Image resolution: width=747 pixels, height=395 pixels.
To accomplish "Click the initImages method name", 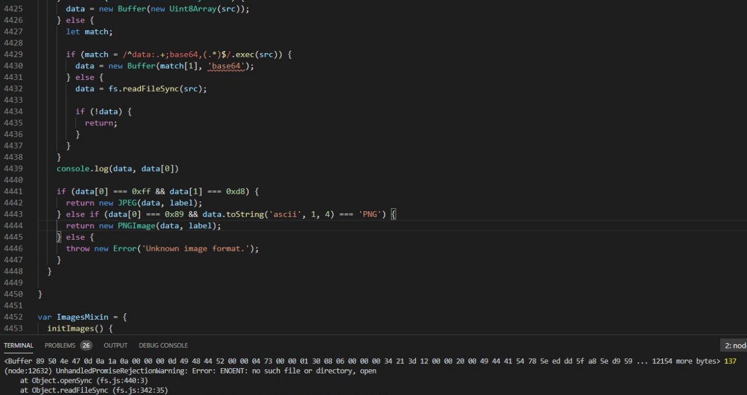I will [71, 328].
